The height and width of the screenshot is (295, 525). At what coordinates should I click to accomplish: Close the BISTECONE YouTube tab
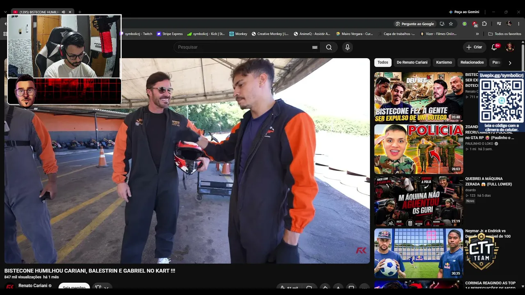pos(70,12)
